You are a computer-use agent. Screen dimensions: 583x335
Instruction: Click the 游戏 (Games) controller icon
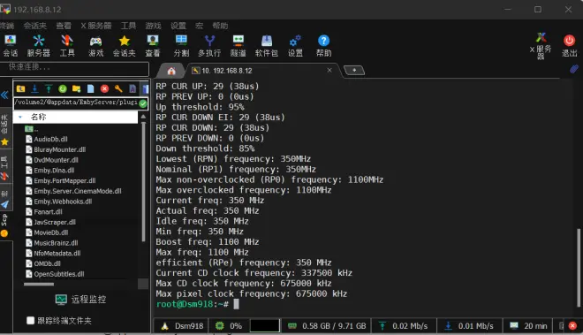96,45
